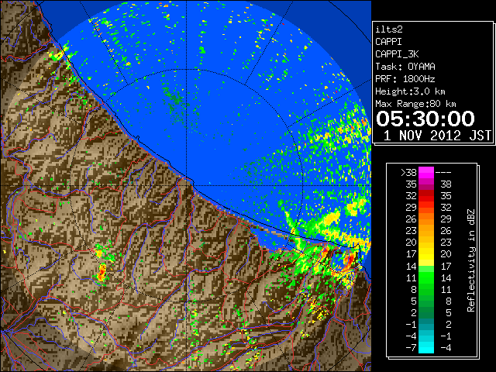Image resolution: width=496 pixels, height=372 pixels.
Task: Pick the dark red legend swatch beside 32
Action: click(x=426, y=196)
